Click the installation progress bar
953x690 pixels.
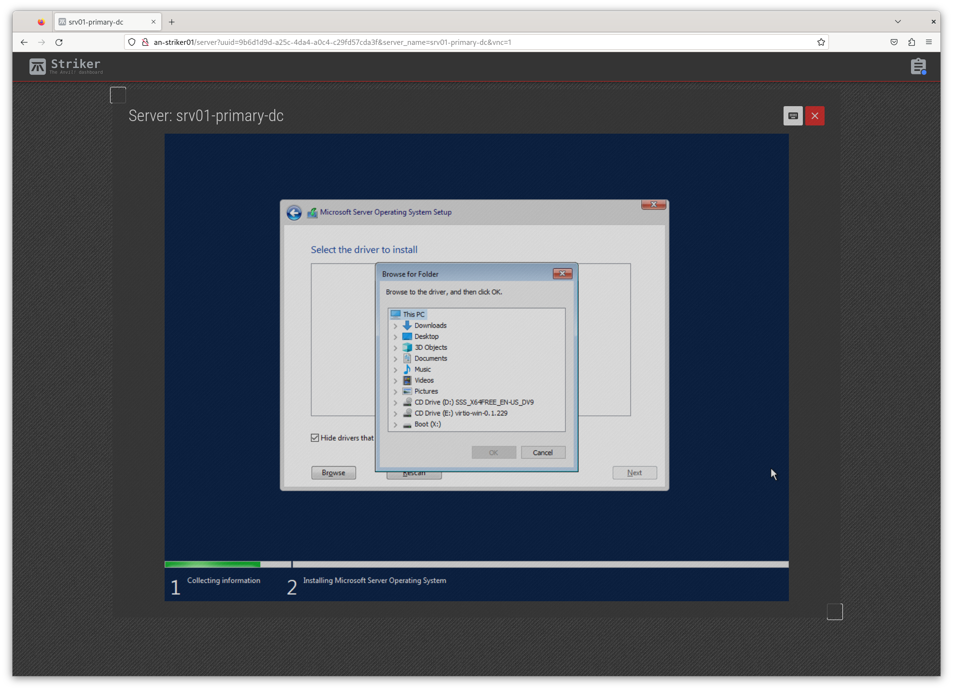coord(476,564)
